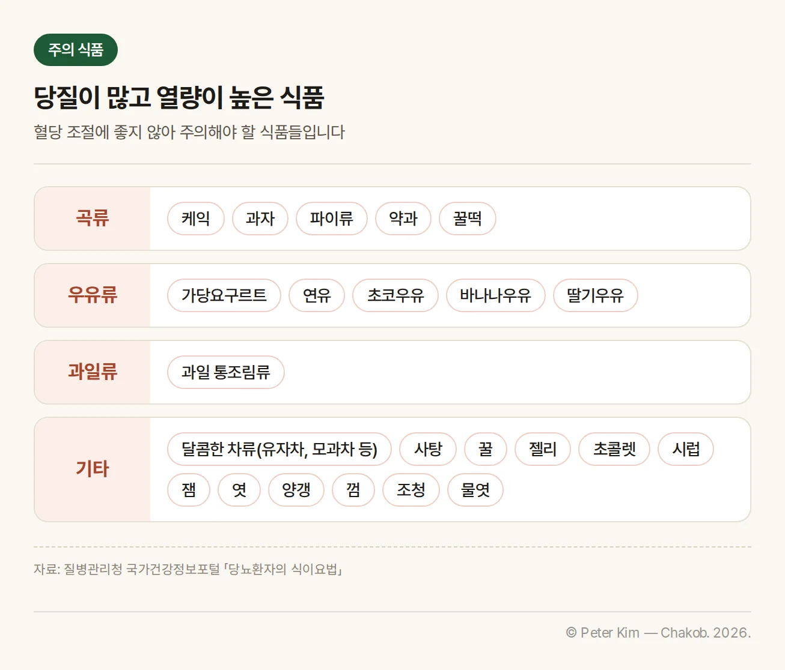Click the 달콤한 차류(유자차, 모과차 등) chip
The image size is (785, 670).
[279, 449]
